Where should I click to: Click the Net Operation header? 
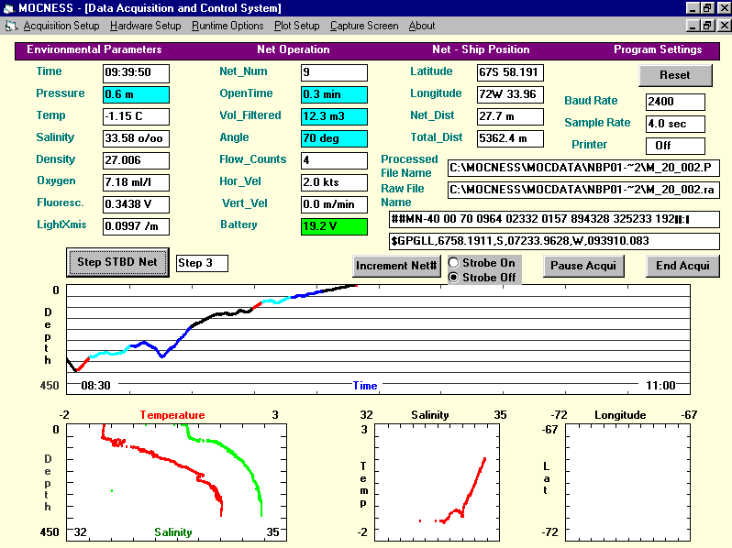click(294, 49)
